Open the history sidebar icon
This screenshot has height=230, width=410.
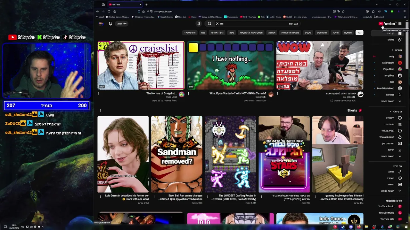click(x=400, y=118)
